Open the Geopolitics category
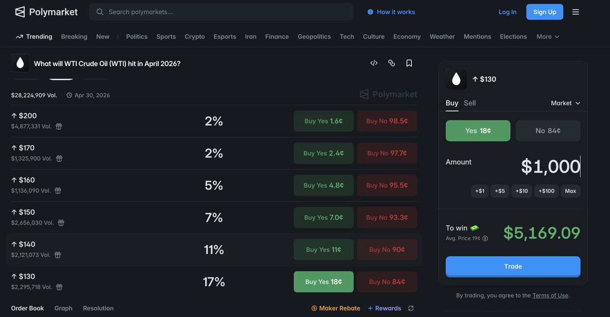 [314, 37]
